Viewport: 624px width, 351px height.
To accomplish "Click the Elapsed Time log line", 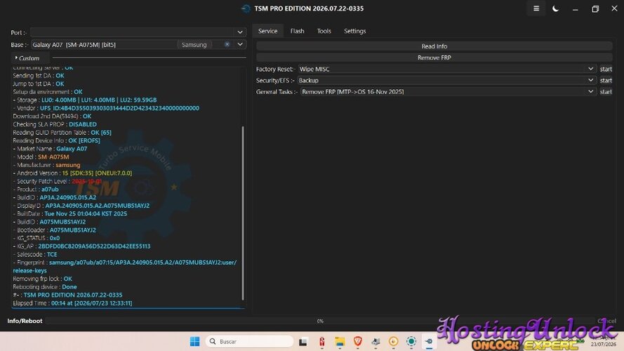I will (x=72, y=303).
